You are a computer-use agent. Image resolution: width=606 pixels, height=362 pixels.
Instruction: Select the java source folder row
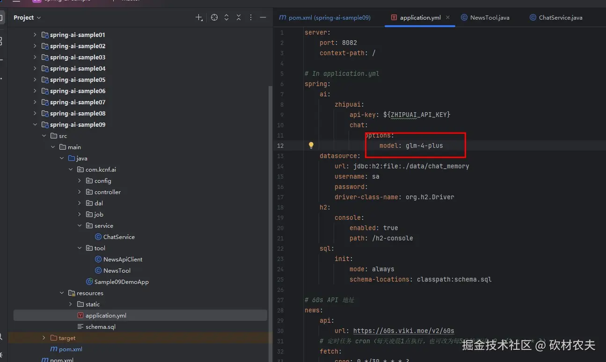[140, 158]
